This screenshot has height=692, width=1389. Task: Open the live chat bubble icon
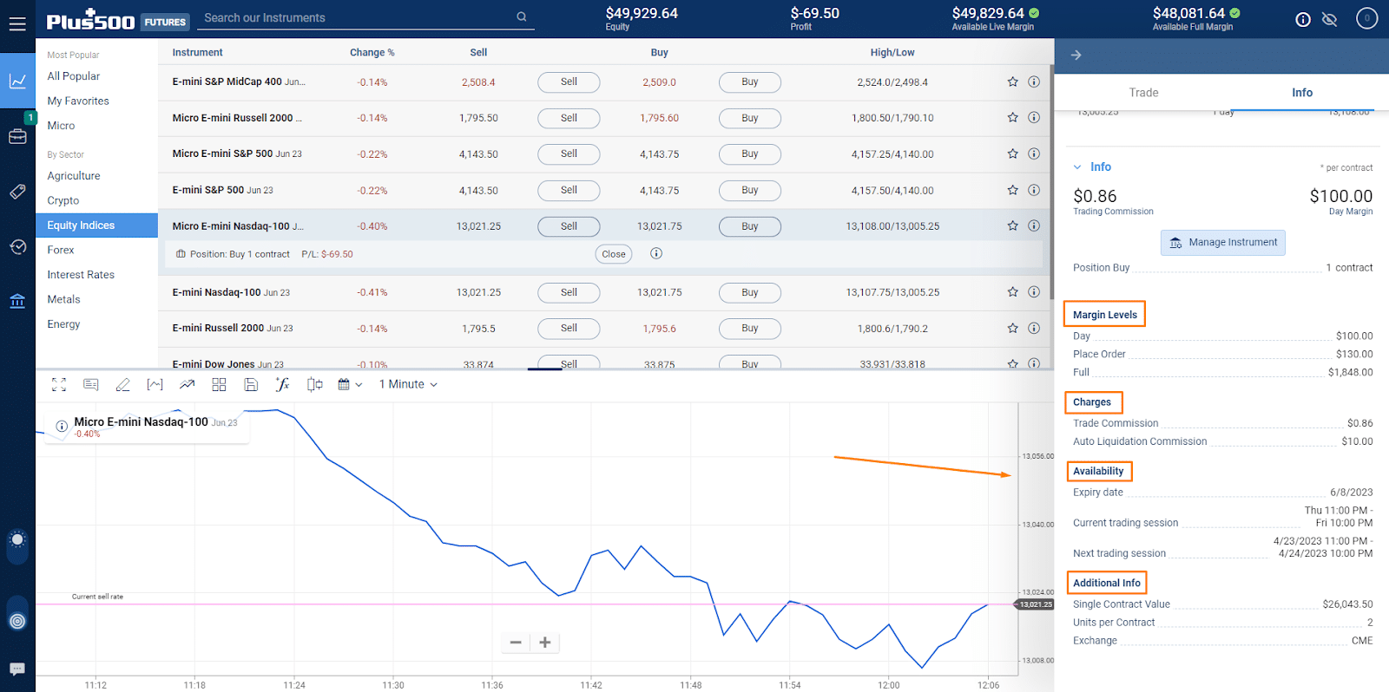click(x=17, y=669)
